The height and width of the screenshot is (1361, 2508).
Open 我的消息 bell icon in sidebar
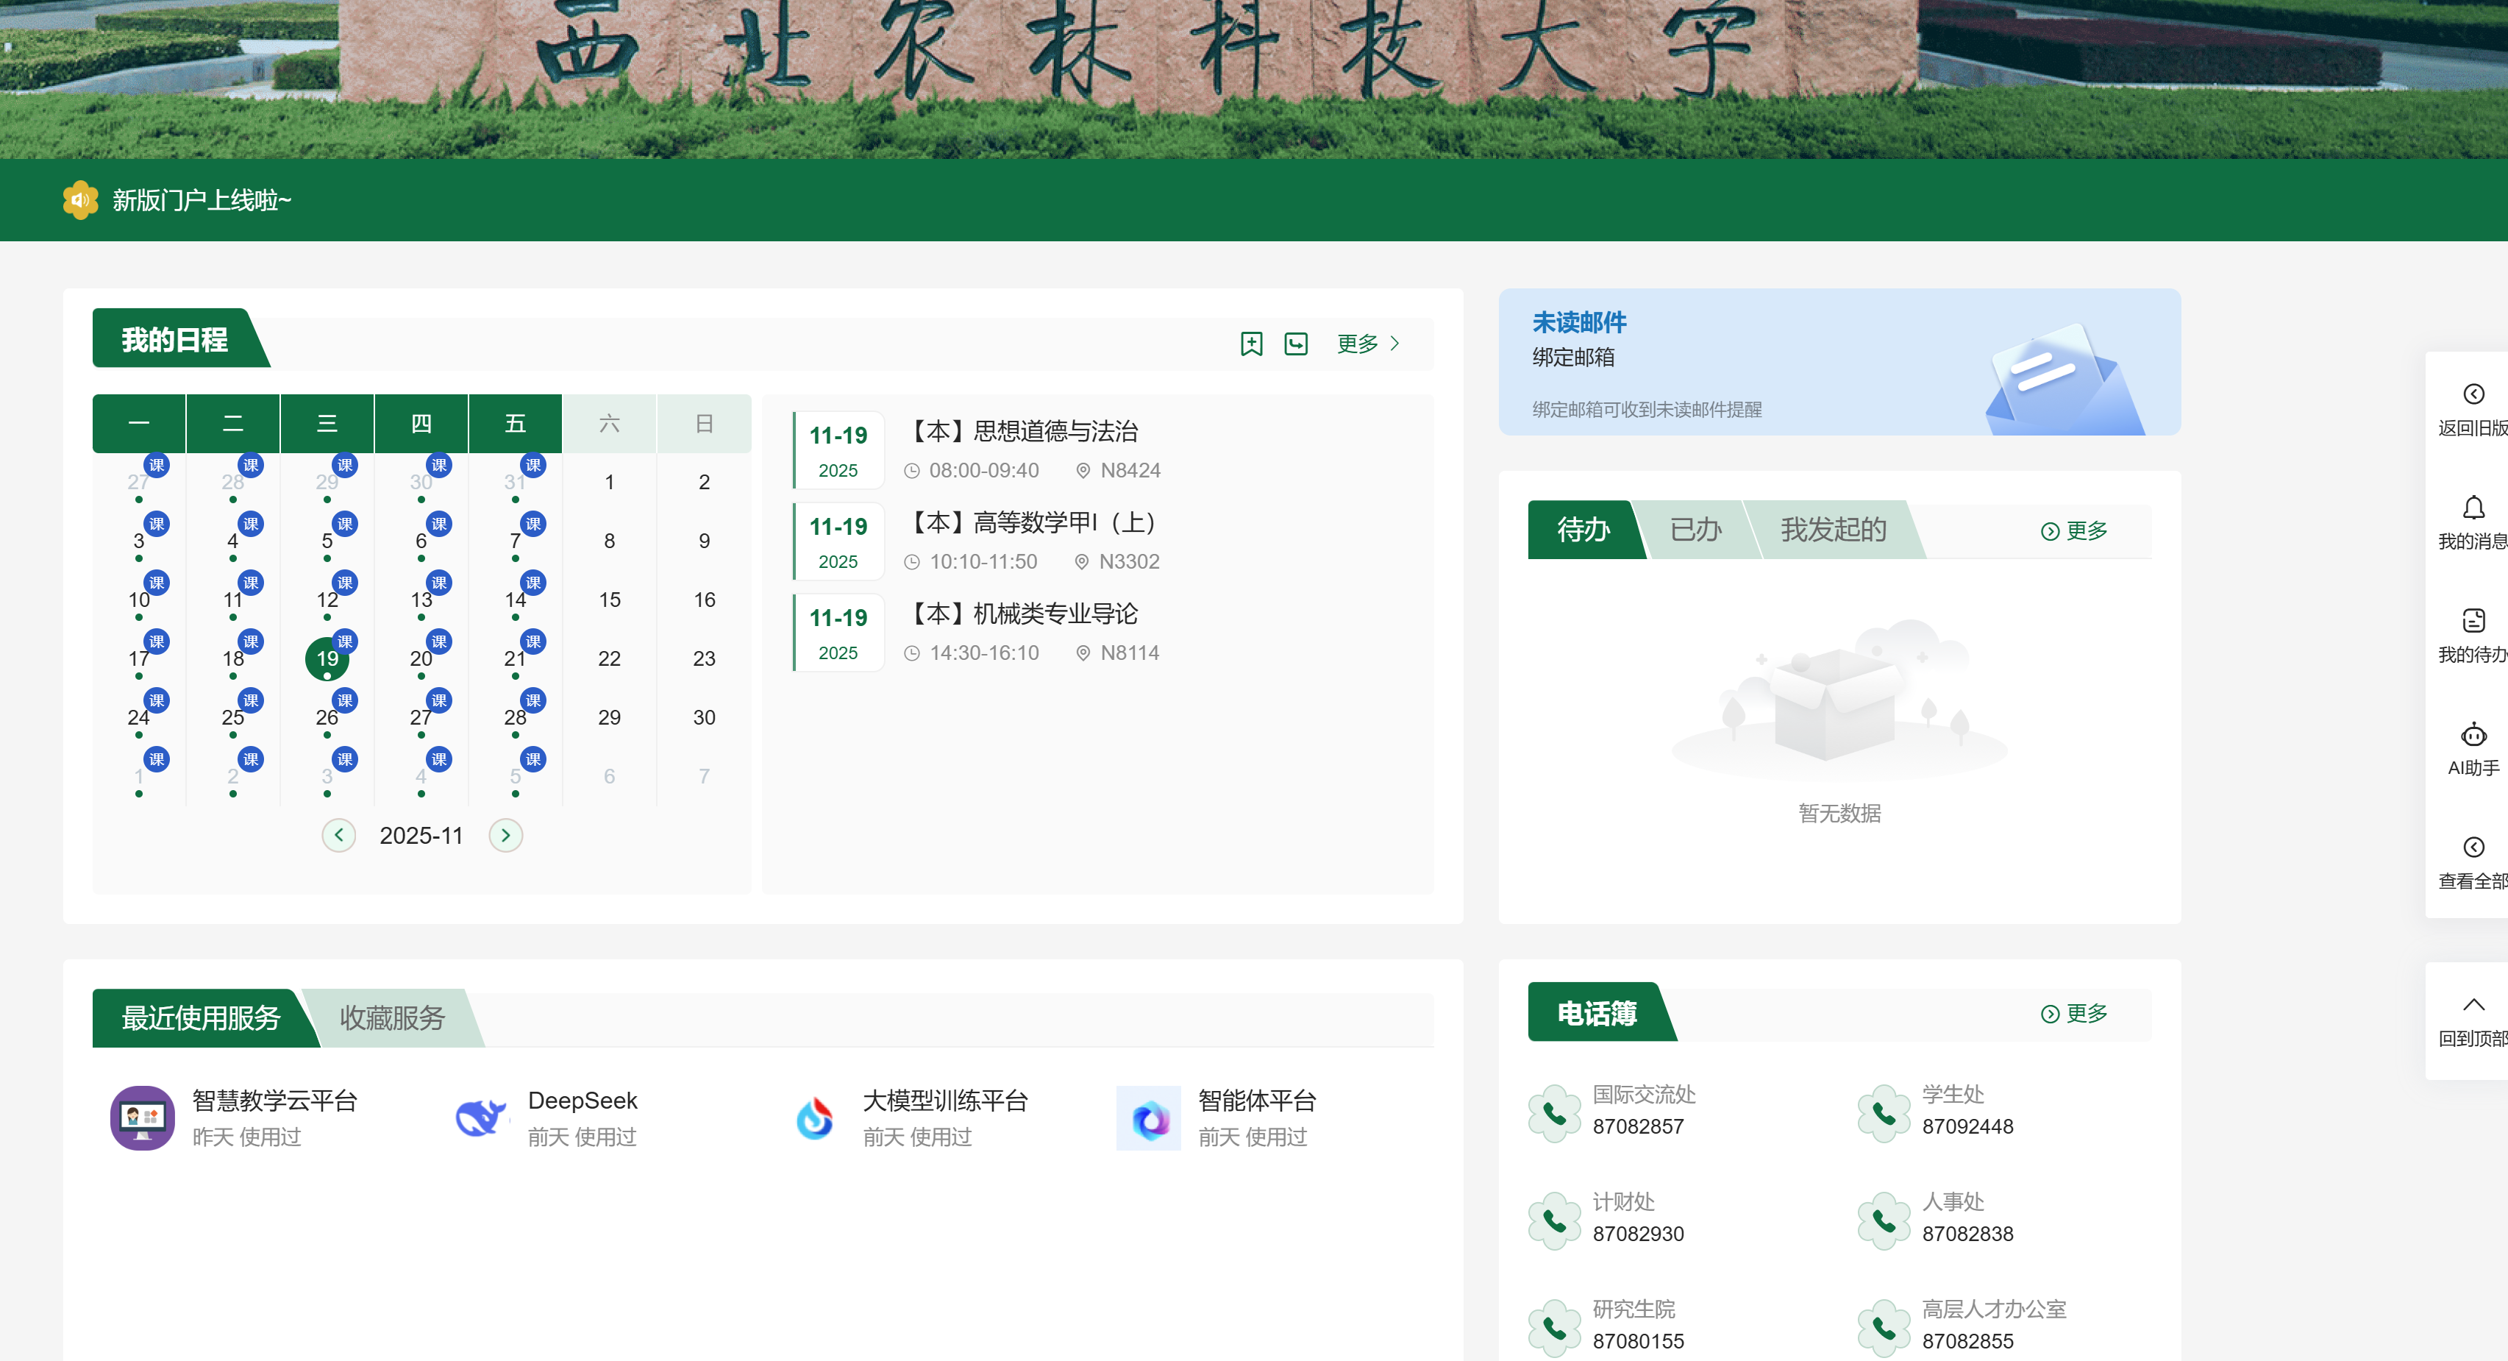tap(2474, 507)
